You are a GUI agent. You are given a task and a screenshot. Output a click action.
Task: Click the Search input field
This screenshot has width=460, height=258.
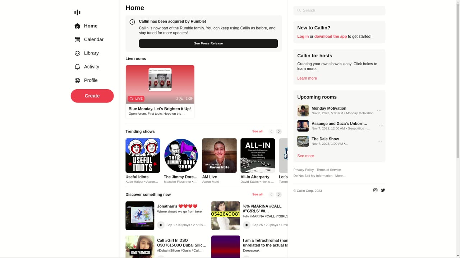pyautogui.click(x=339, y=10)
